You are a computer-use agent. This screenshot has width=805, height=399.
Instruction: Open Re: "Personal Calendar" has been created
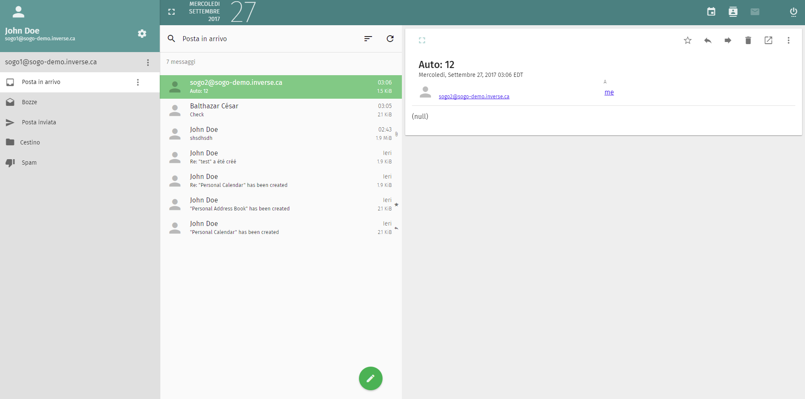click(x=281, y=181)
